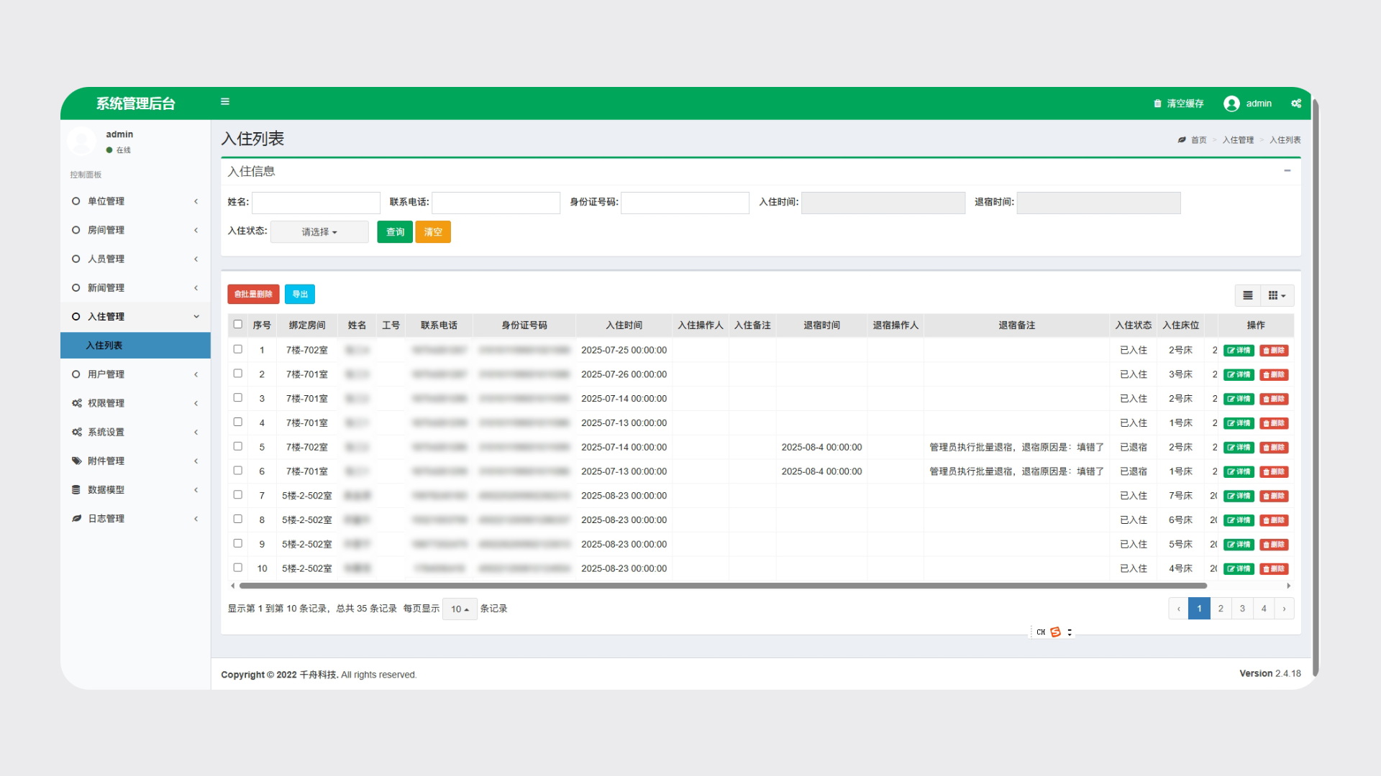Check the checkbox for row 10
Image resolution: width=1381 pixels, height=776 pixels.
(x=238, y=568)
